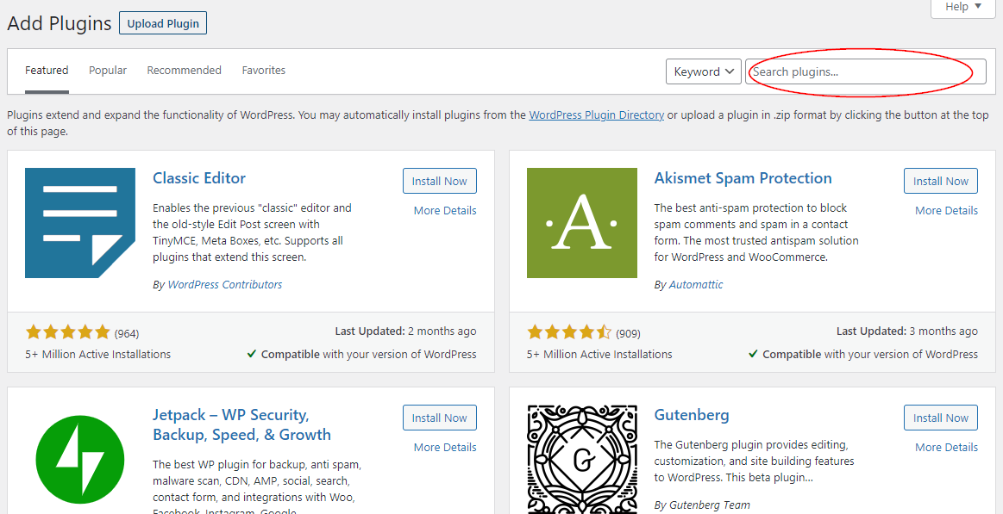Open the Gutenberg title link
The height and width of the screenshot is (514, 1003).
[x=692, y=415]
